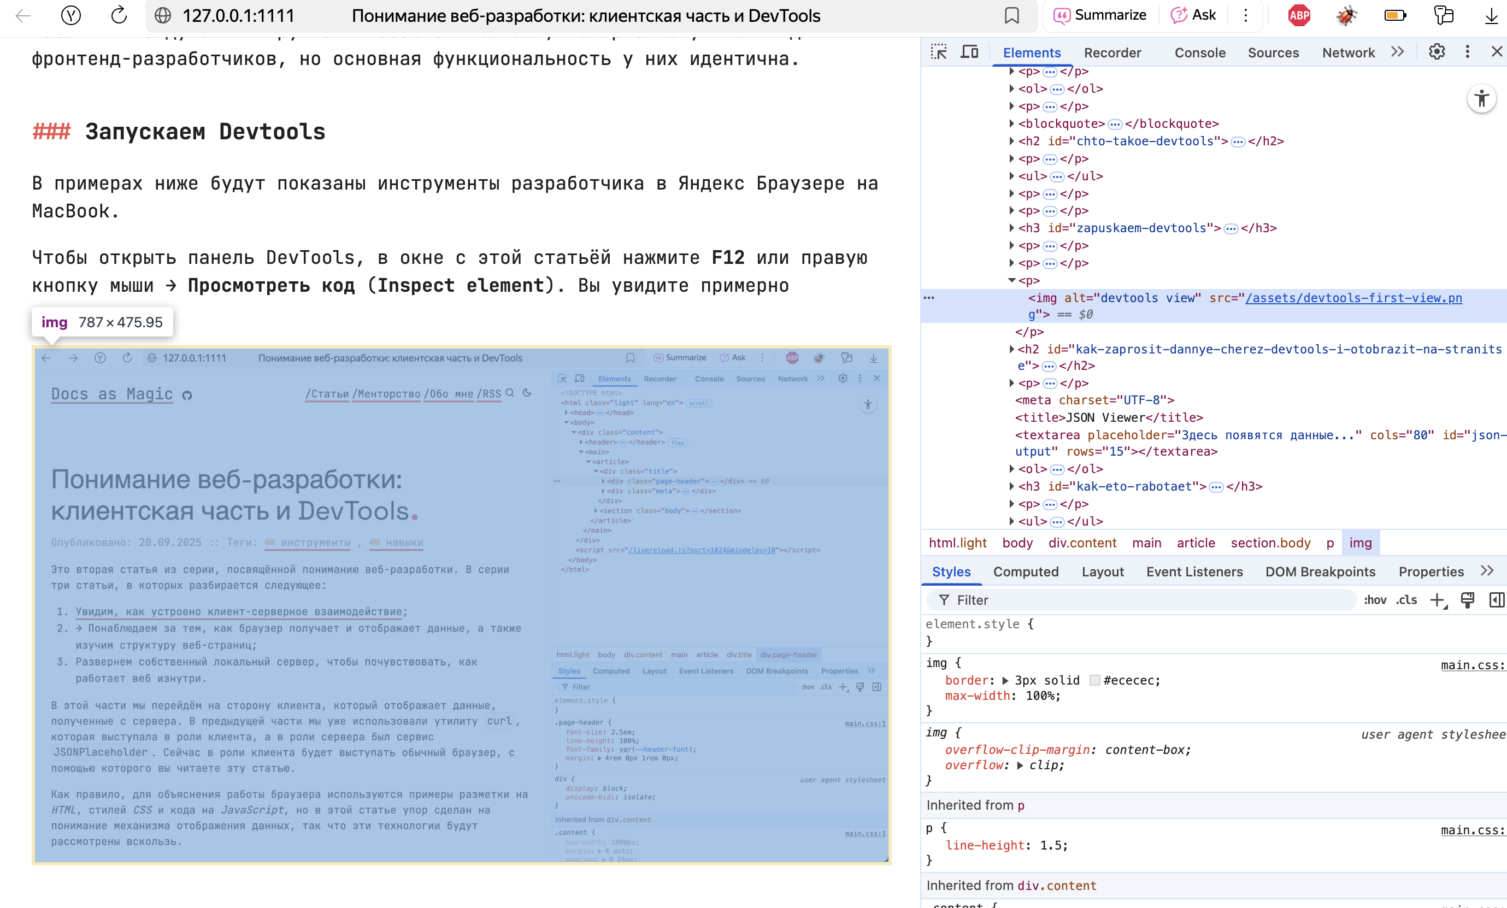Expand the h3 zapuskaem-devtools node
This screenshot has height=908, width=1507.
(1011, 228)
